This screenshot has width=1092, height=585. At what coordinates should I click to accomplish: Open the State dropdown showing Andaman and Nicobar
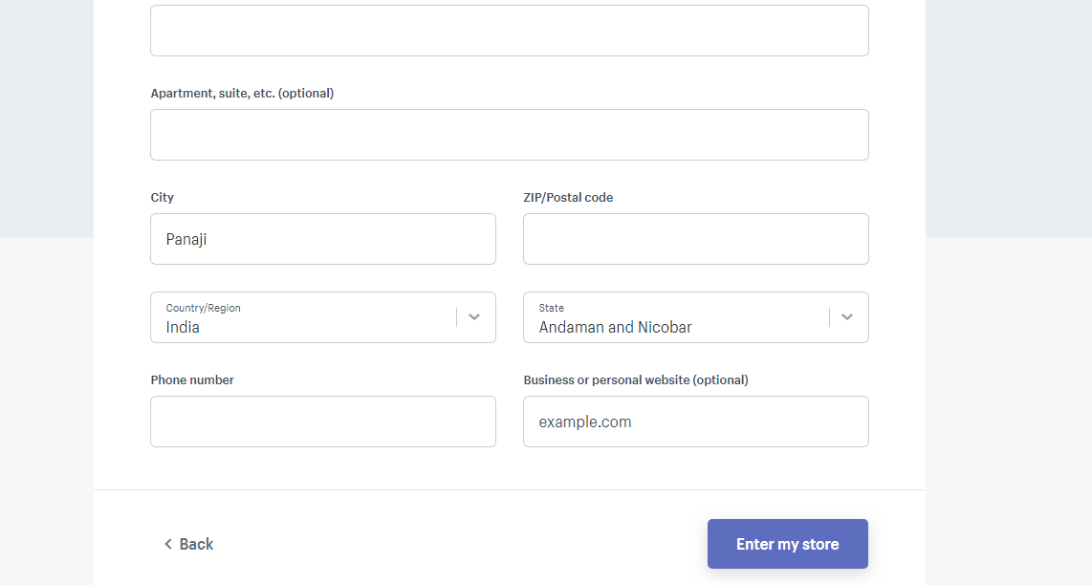point(696,317)
